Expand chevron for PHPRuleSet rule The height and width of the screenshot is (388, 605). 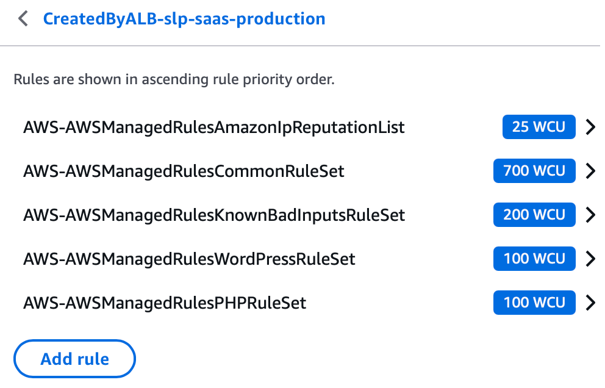pos(590,303)
